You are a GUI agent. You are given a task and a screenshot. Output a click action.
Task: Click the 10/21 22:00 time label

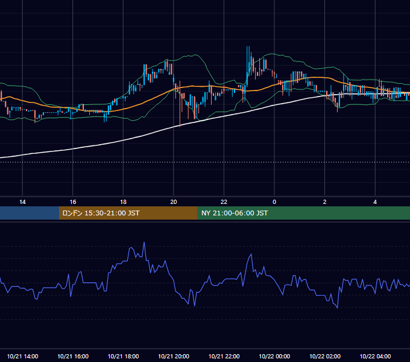point(224,356)
